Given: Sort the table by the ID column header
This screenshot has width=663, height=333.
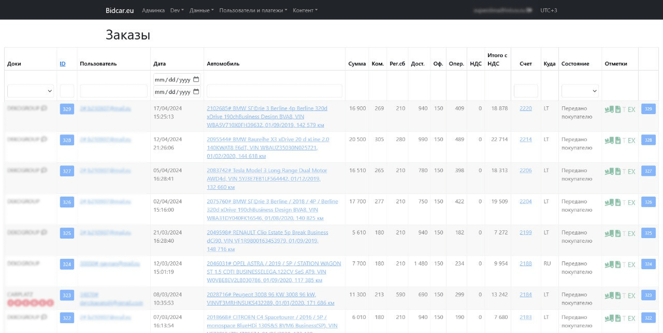Looking at the screenshot, I should pyautogui.click(x=63, y=64).
